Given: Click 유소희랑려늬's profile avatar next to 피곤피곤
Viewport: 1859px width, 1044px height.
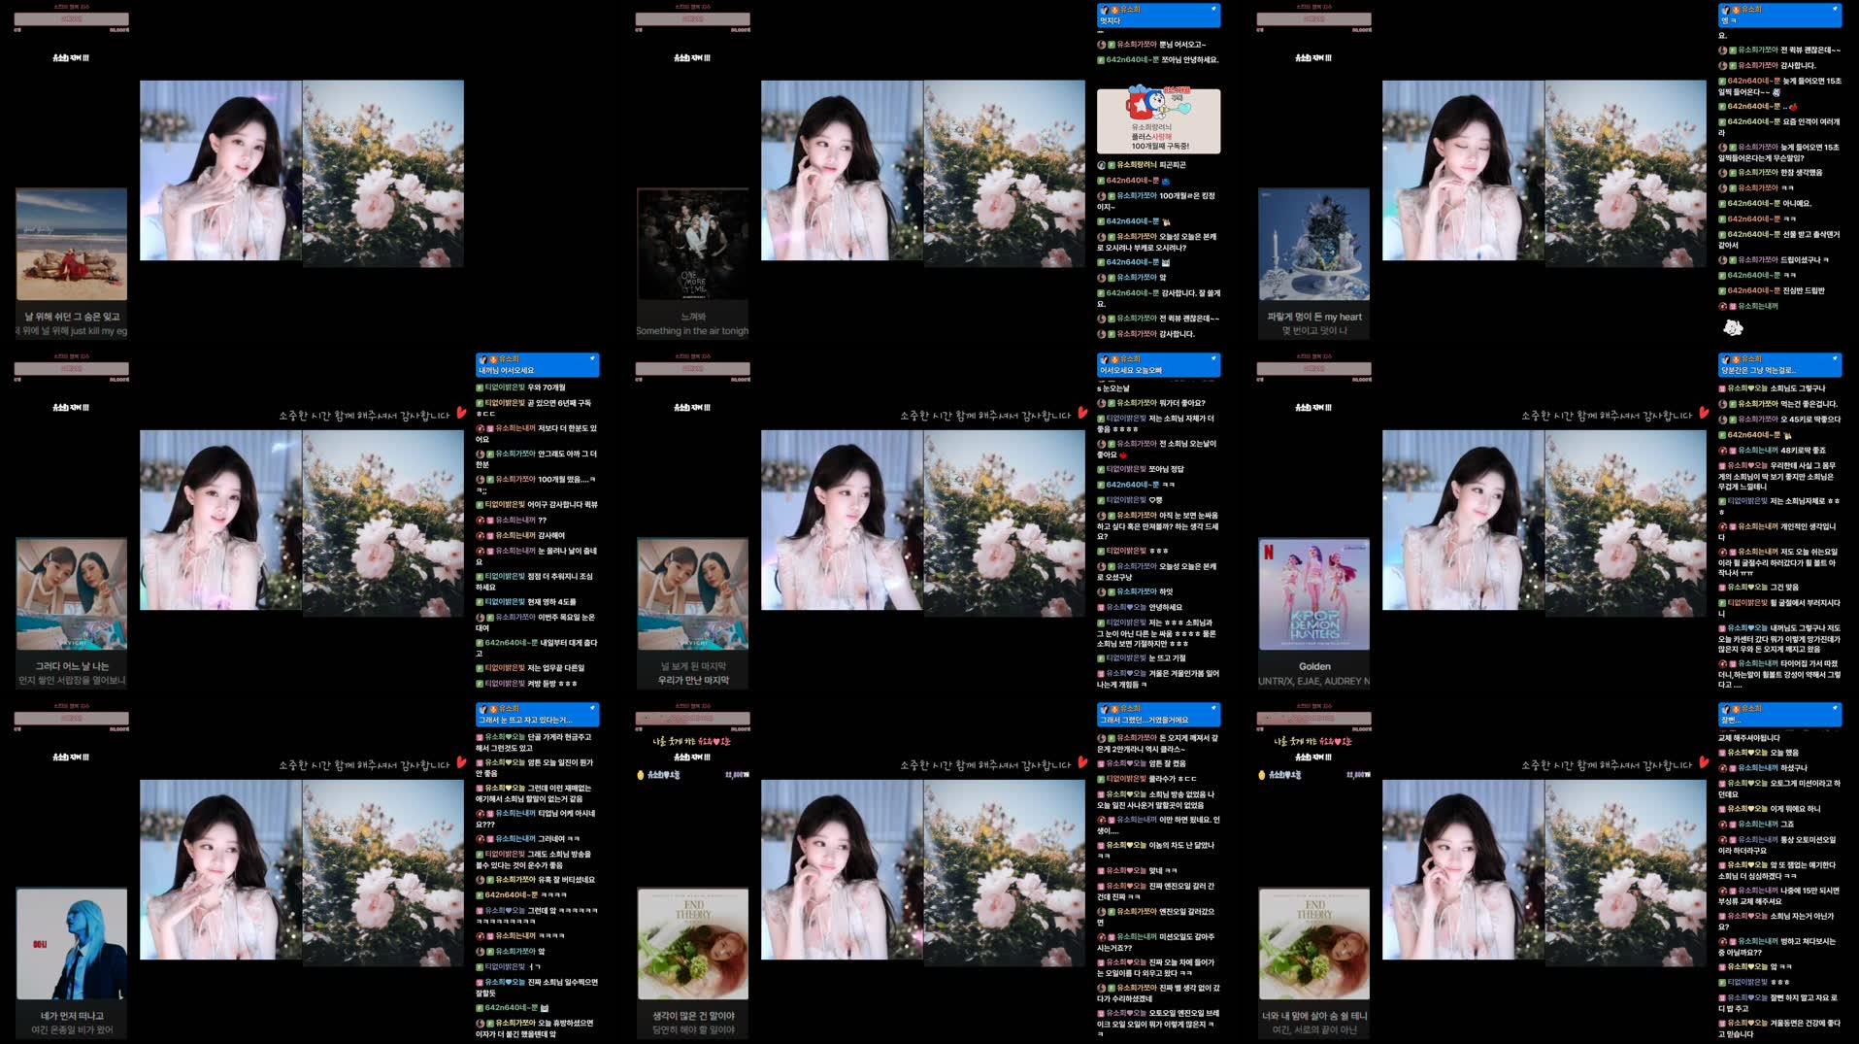Looking at the screenshot, I should (x=1100, y=166).
